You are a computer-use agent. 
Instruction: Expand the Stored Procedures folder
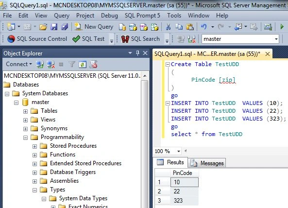(x=34, y=146)
